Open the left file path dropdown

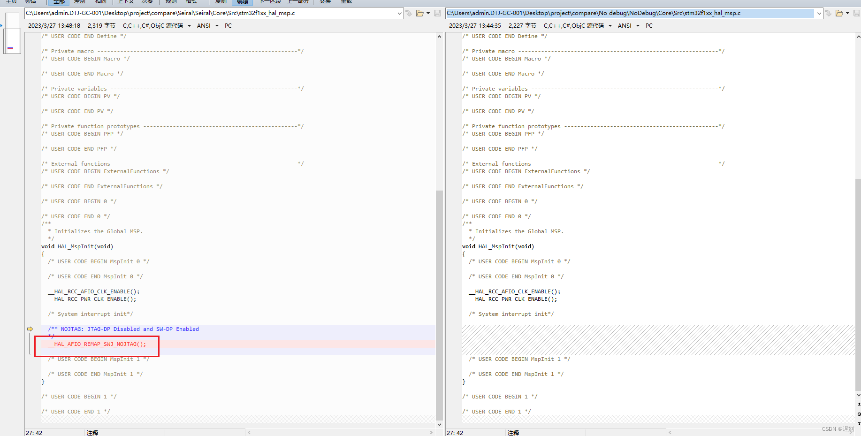click(x=399, y=13)
